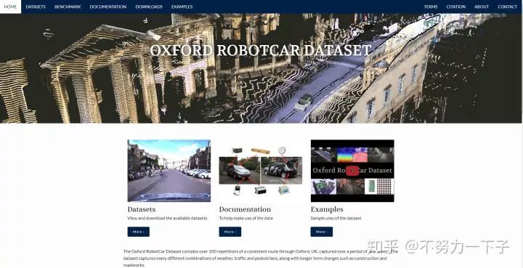Click the Oxford RobotCar Dataset banner title
Screen dimensions: 523x268
coord(261,50)
